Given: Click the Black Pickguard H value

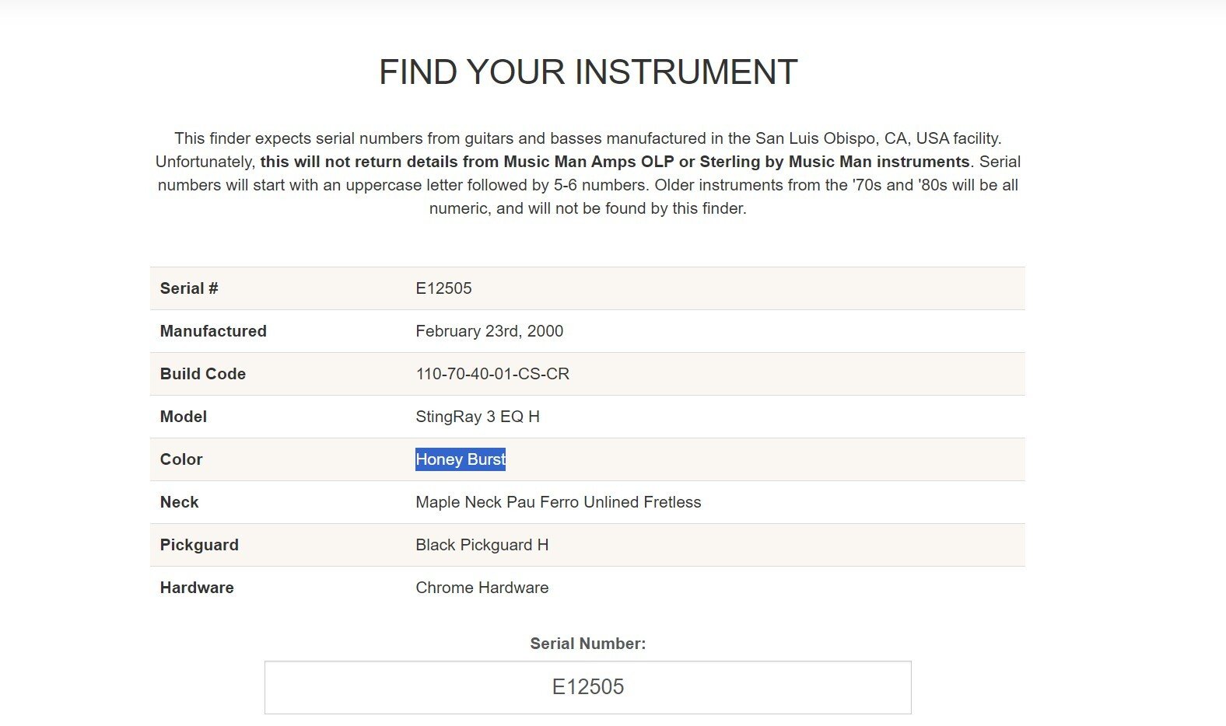Looking at the screenshot, I should [482, 545].
